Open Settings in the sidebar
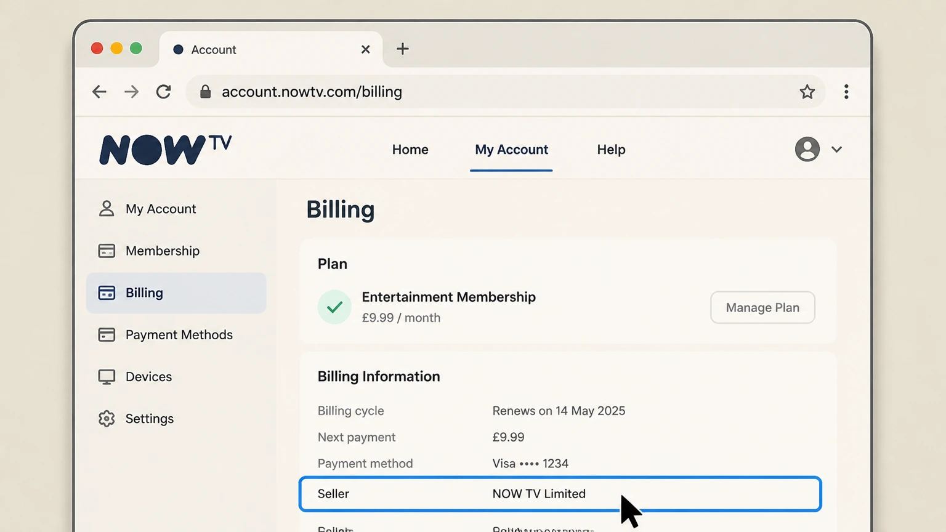Viewport: 946px width, 532px height. tap(176, 419)
